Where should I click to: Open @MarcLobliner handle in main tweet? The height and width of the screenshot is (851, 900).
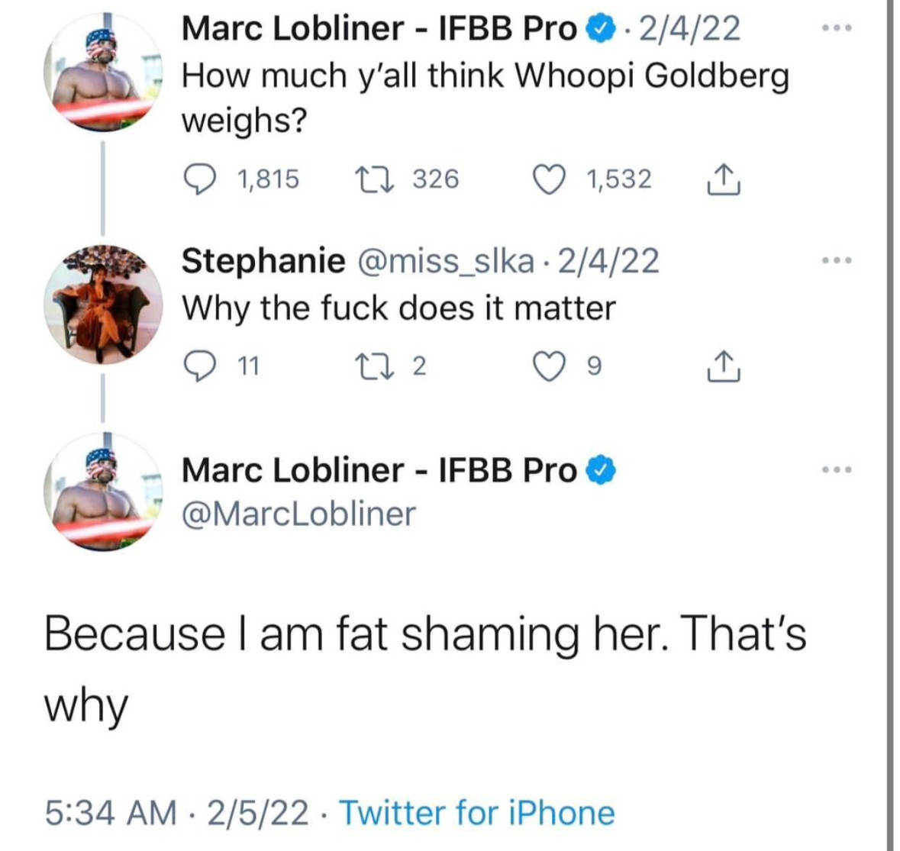click(x=298, y=514)
